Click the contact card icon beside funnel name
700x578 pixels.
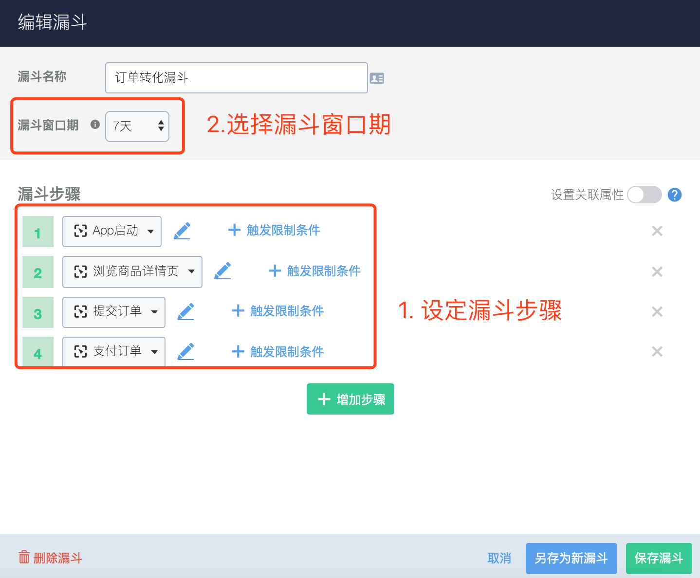pyautogui.click(x=377, y=78)
